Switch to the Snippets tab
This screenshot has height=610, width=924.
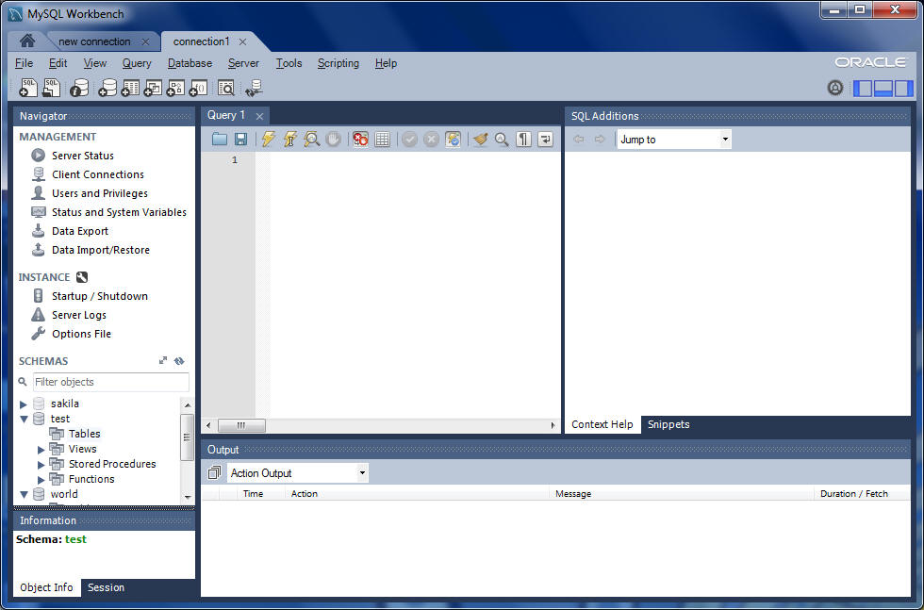click(668, 424)
